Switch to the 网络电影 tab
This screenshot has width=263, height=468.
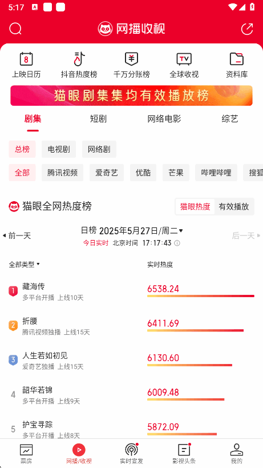click(x=164, y=119)
